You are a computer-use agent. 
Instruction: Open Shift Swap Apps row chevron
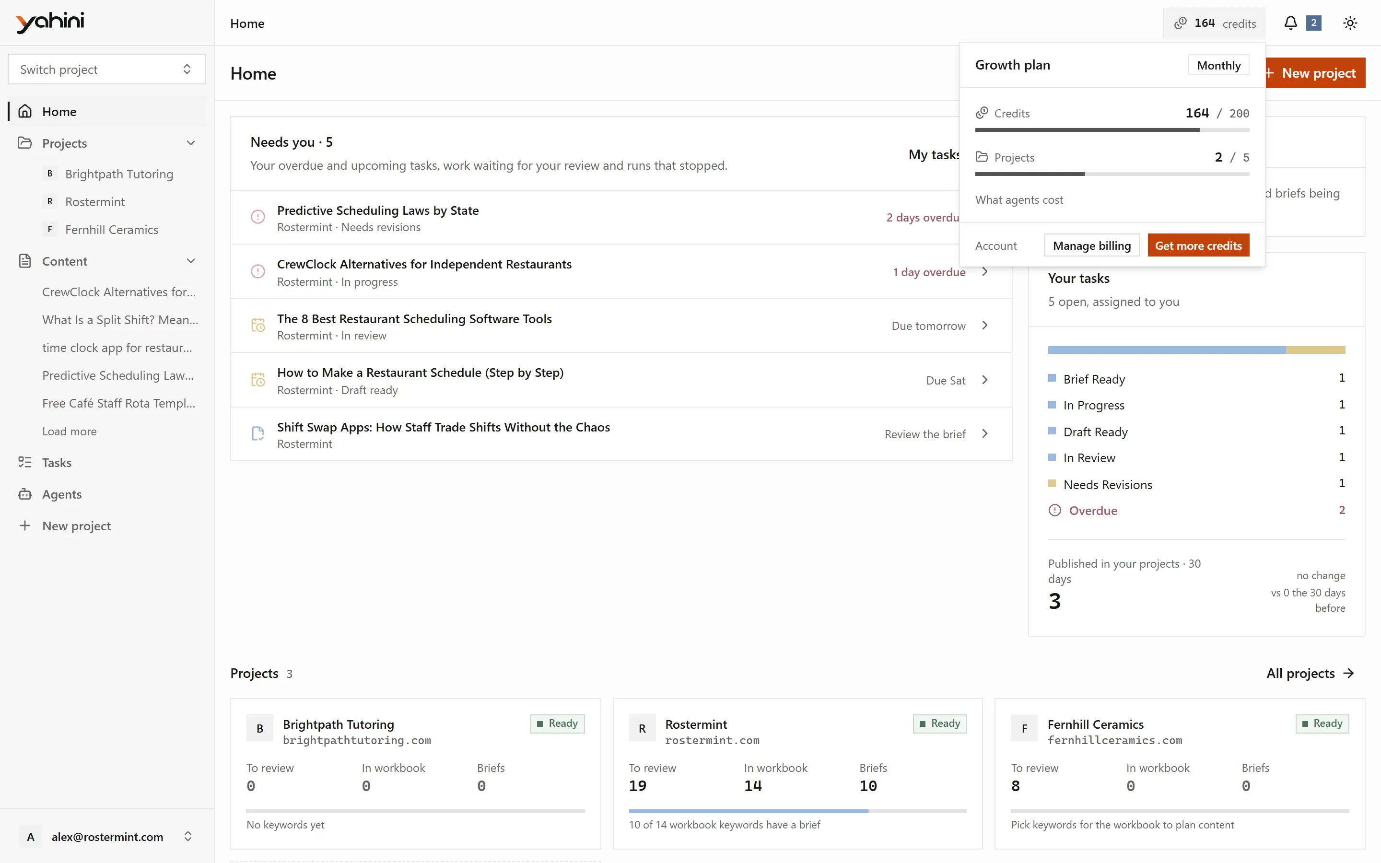984,434
